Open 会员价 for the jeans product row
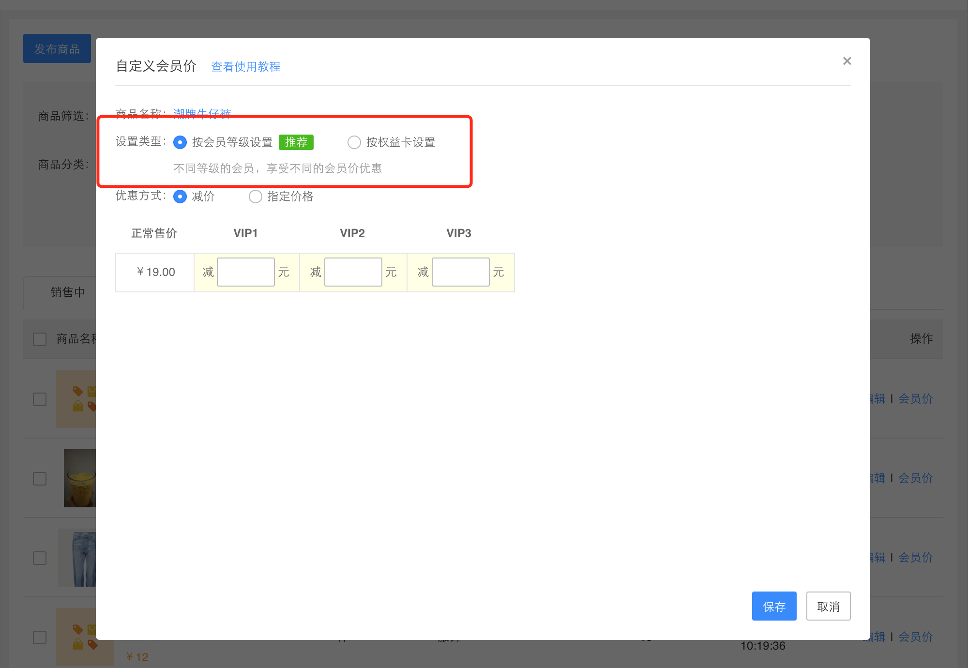This screenshot has height=668, width=968. 916,558
